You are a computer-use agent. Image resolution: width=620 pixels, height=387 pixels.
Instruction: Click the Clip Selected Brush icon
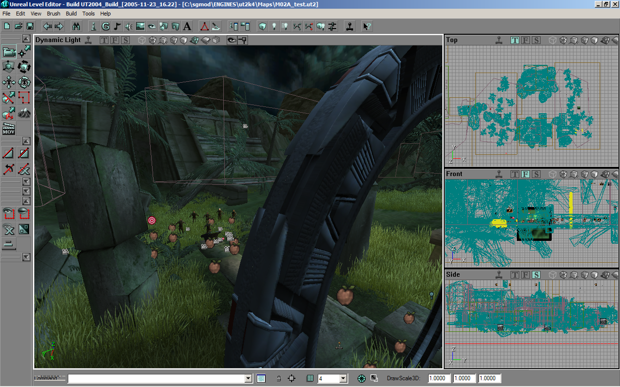point(9,154)
